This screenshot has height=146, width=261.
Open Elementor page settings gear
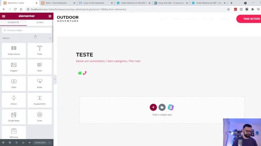click(x=3, y=142)
